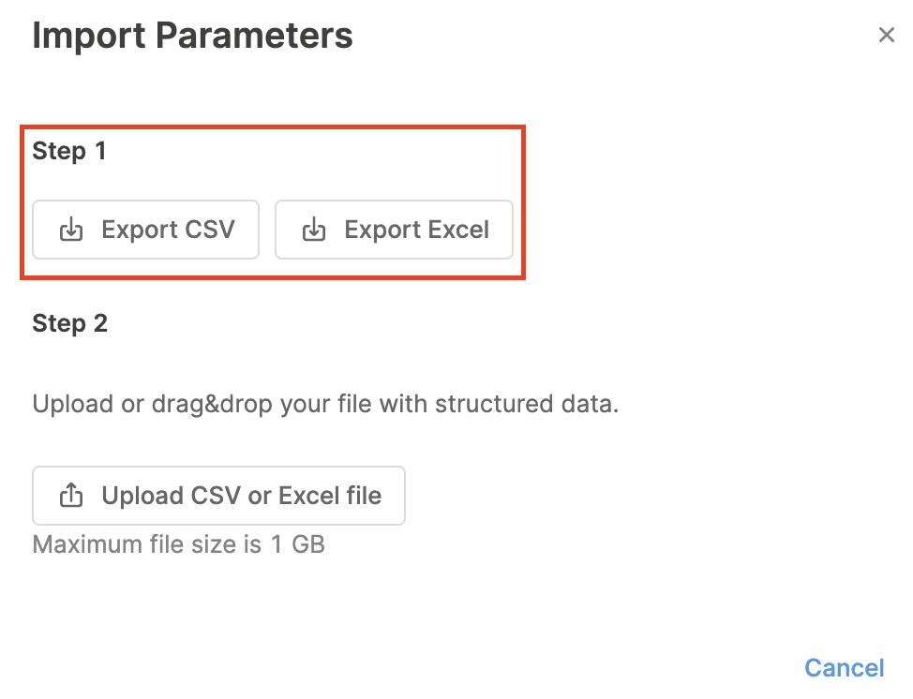Click the download icon on Export Excel button

click(313, 229)
